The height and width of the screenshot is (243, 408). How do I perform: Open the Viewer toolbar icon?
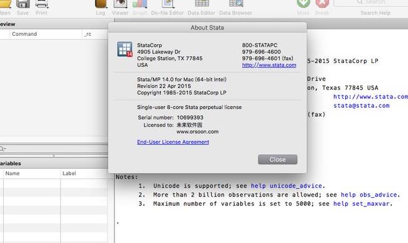click(120, 4)
